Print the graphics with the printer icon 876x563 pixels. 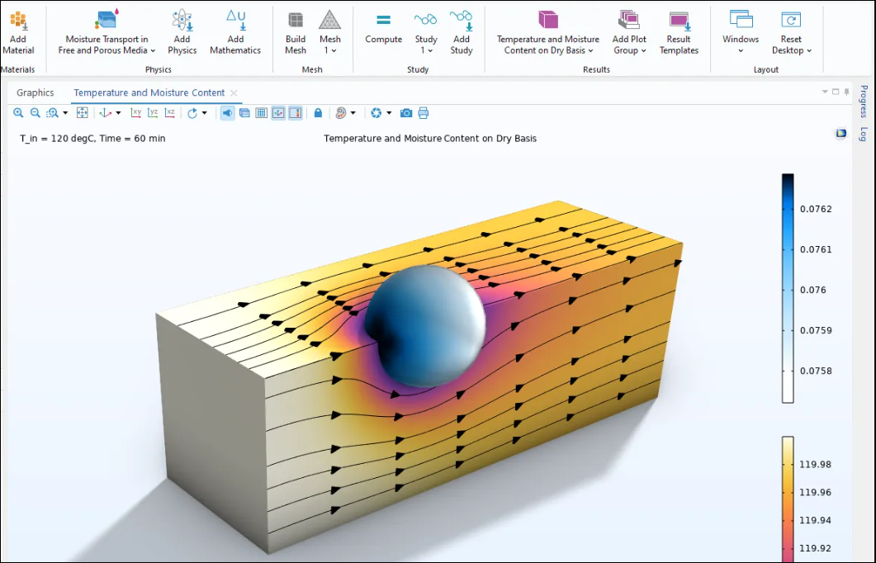click(424, 113)
